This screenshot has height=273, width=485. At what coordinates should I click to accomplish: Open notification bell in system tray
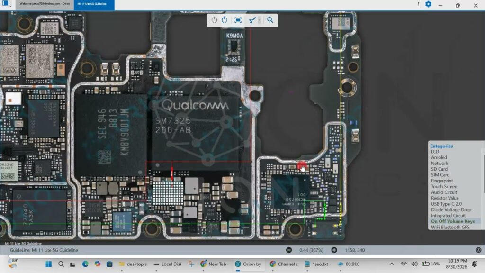click(x=475, y=264)
